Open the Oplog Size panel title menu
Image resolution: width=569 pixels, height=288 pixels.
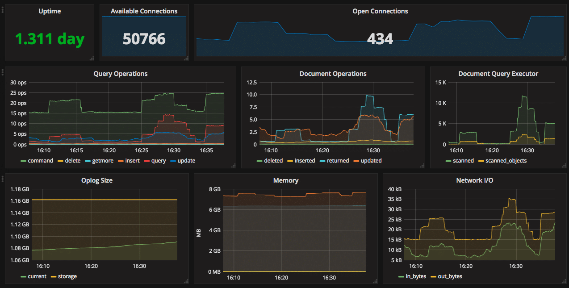(x=96, y=180)
